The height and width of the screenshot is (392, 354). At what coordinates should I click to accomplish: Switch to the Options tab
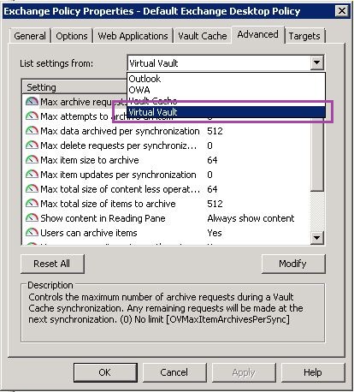coord(72,36)
